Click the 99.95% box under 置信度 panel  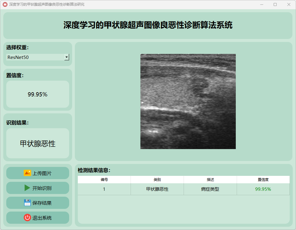click(x=38, y=94)
